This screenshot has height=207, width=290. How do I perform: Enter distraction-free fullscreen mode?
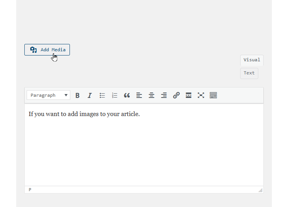tap(201, 95)
